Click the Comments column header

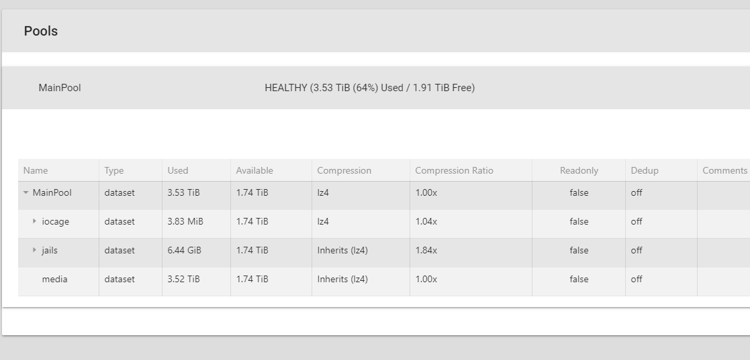pyautogui.click(x=724, y=170)
